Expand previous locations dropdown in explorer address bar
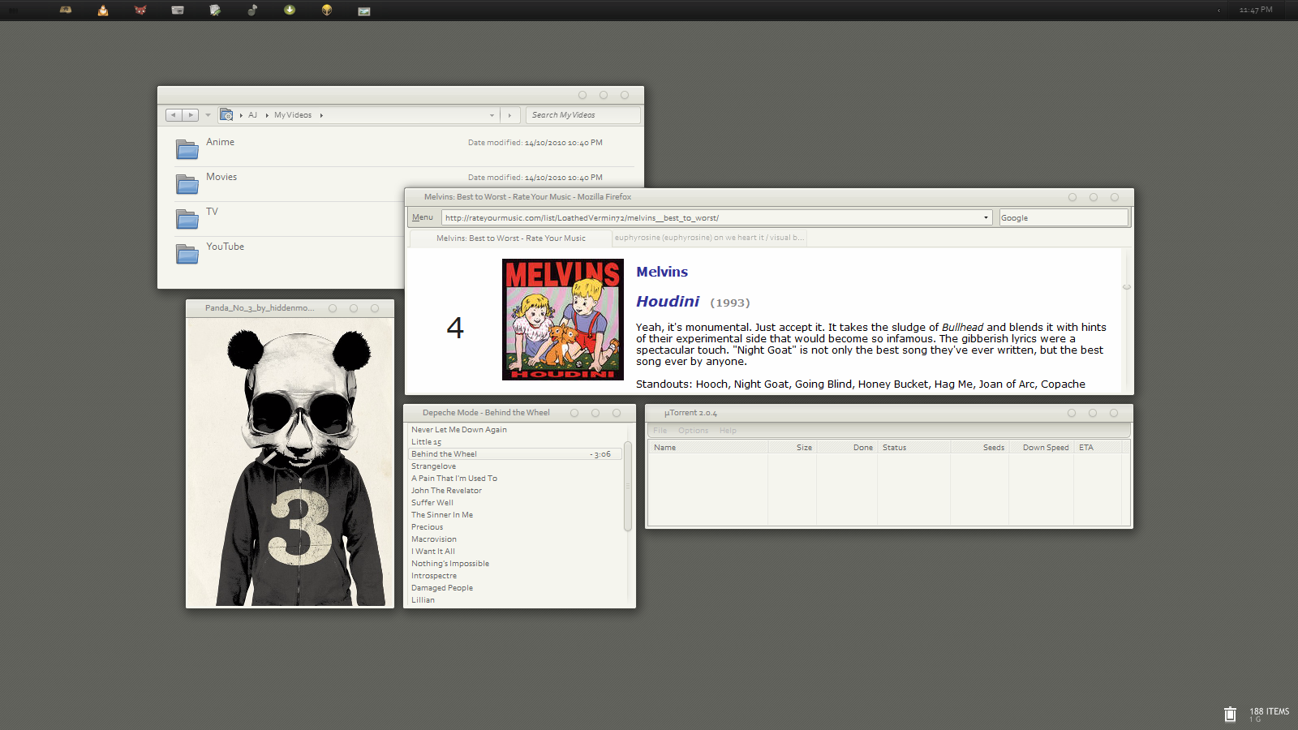The image size is (1298, 730). tap(492, 115)
